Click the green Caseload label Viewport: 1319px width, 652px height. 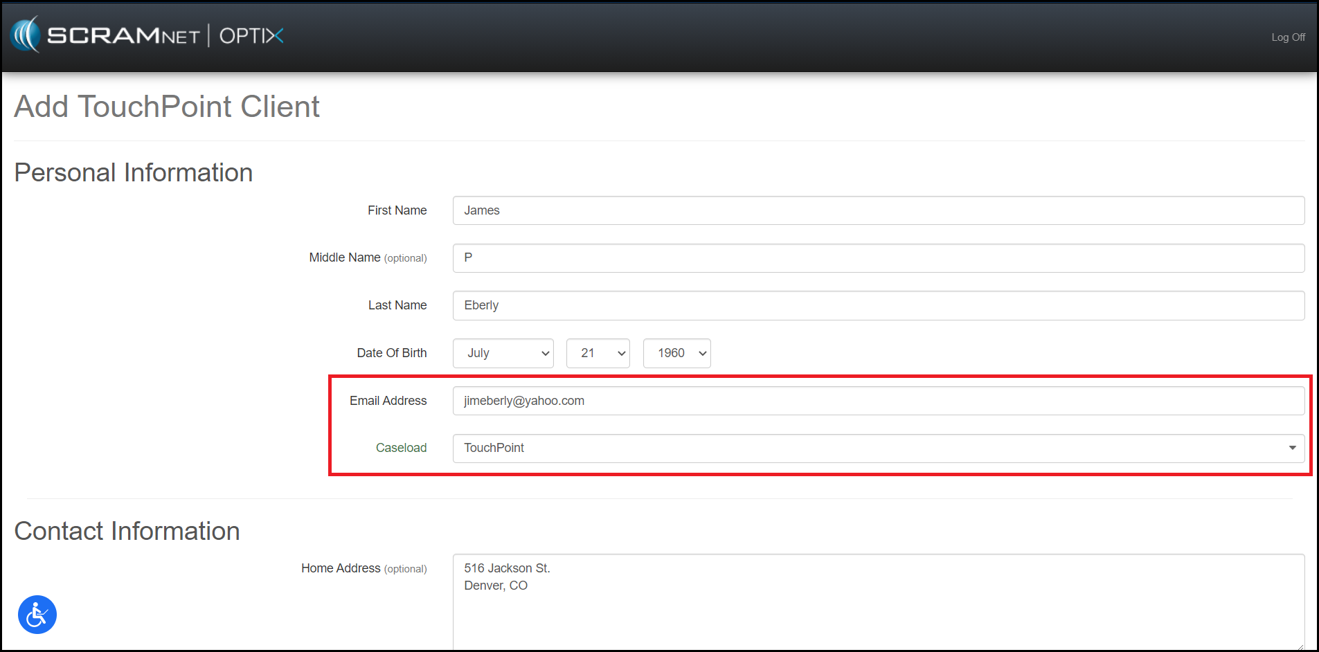pos(401,448)
